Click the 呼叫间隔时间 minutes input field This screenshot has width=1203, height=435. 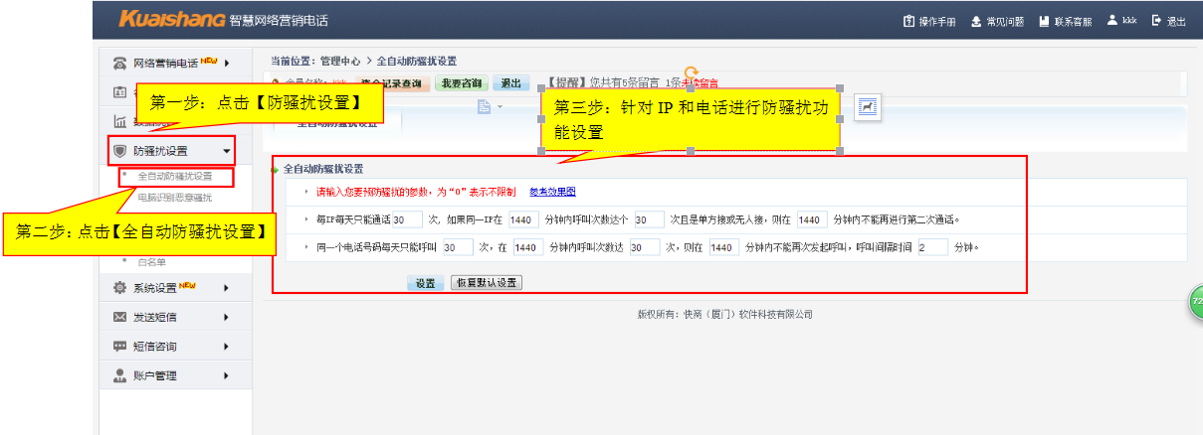(932, 247)
